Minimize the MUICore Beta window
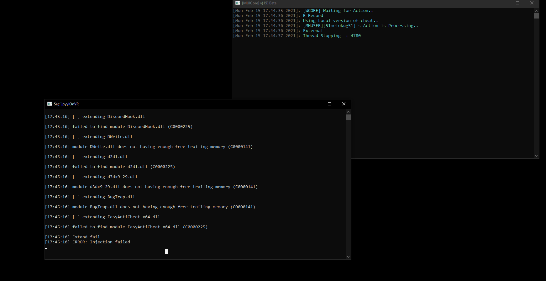 point(503,3)
